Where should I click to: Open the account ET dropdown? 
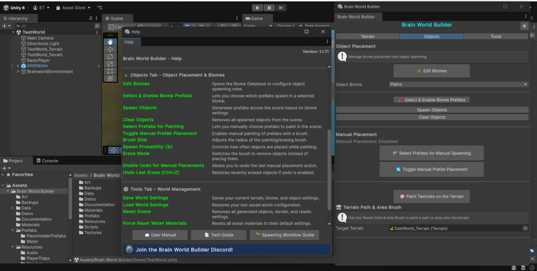pyautogui.click(x=42, y=8)
